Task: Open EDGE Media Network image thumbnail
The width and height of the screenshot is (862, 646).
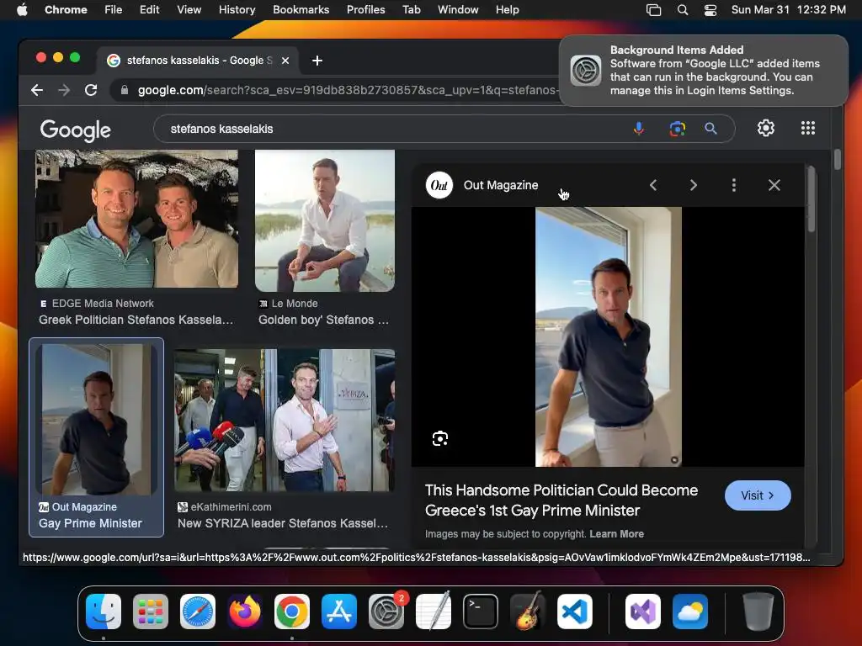Action: click(x=136, y=219)
